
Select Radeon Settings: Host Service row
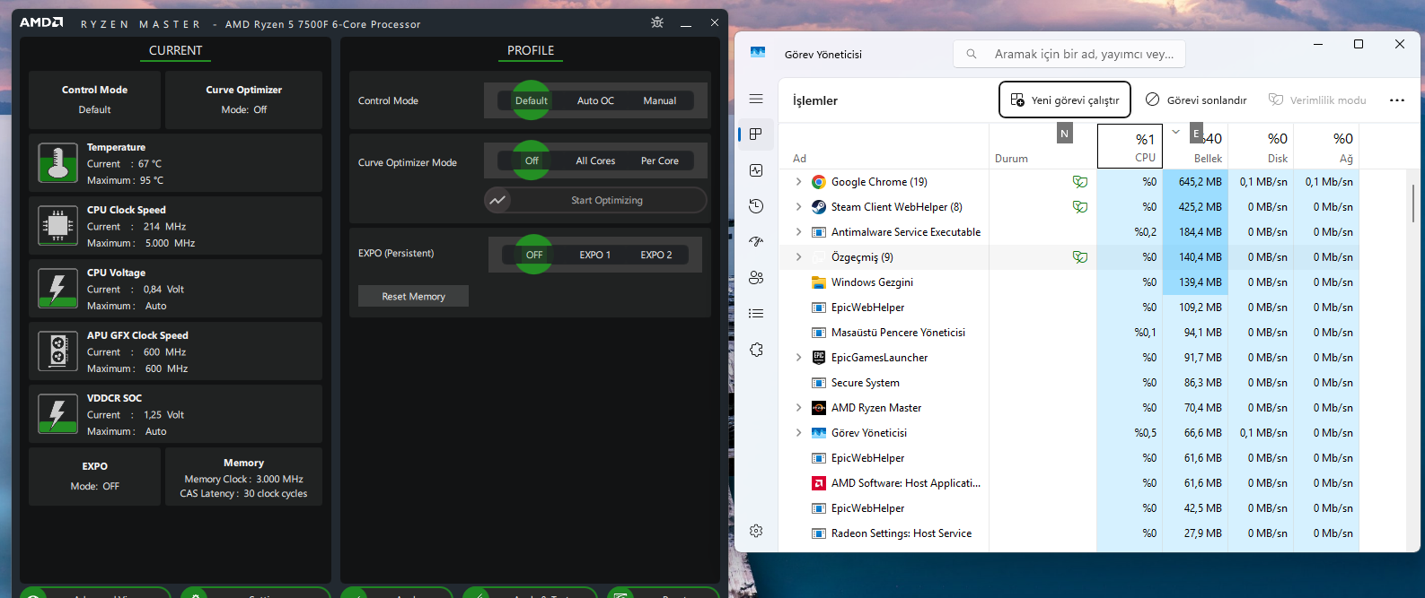[1069, 533]
